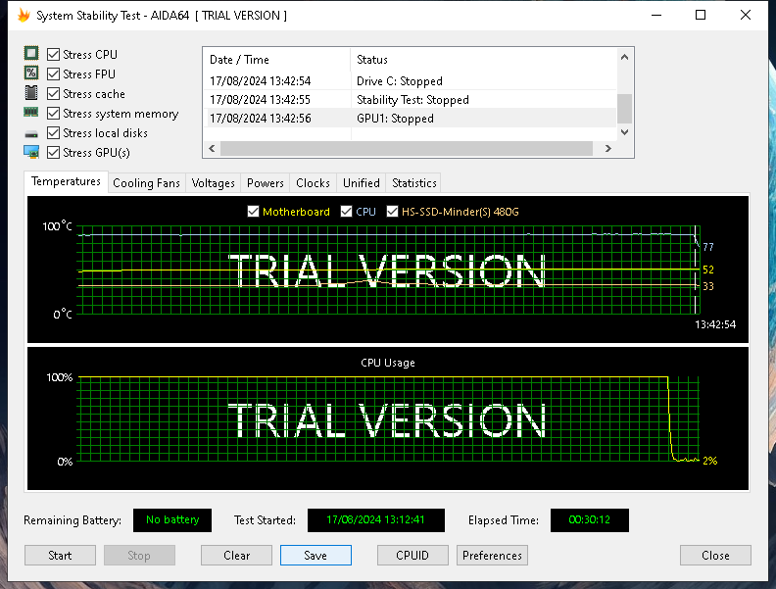
Task: Click the Close button at bottom right
Action: pyautogui.click(x=715, y=556)
